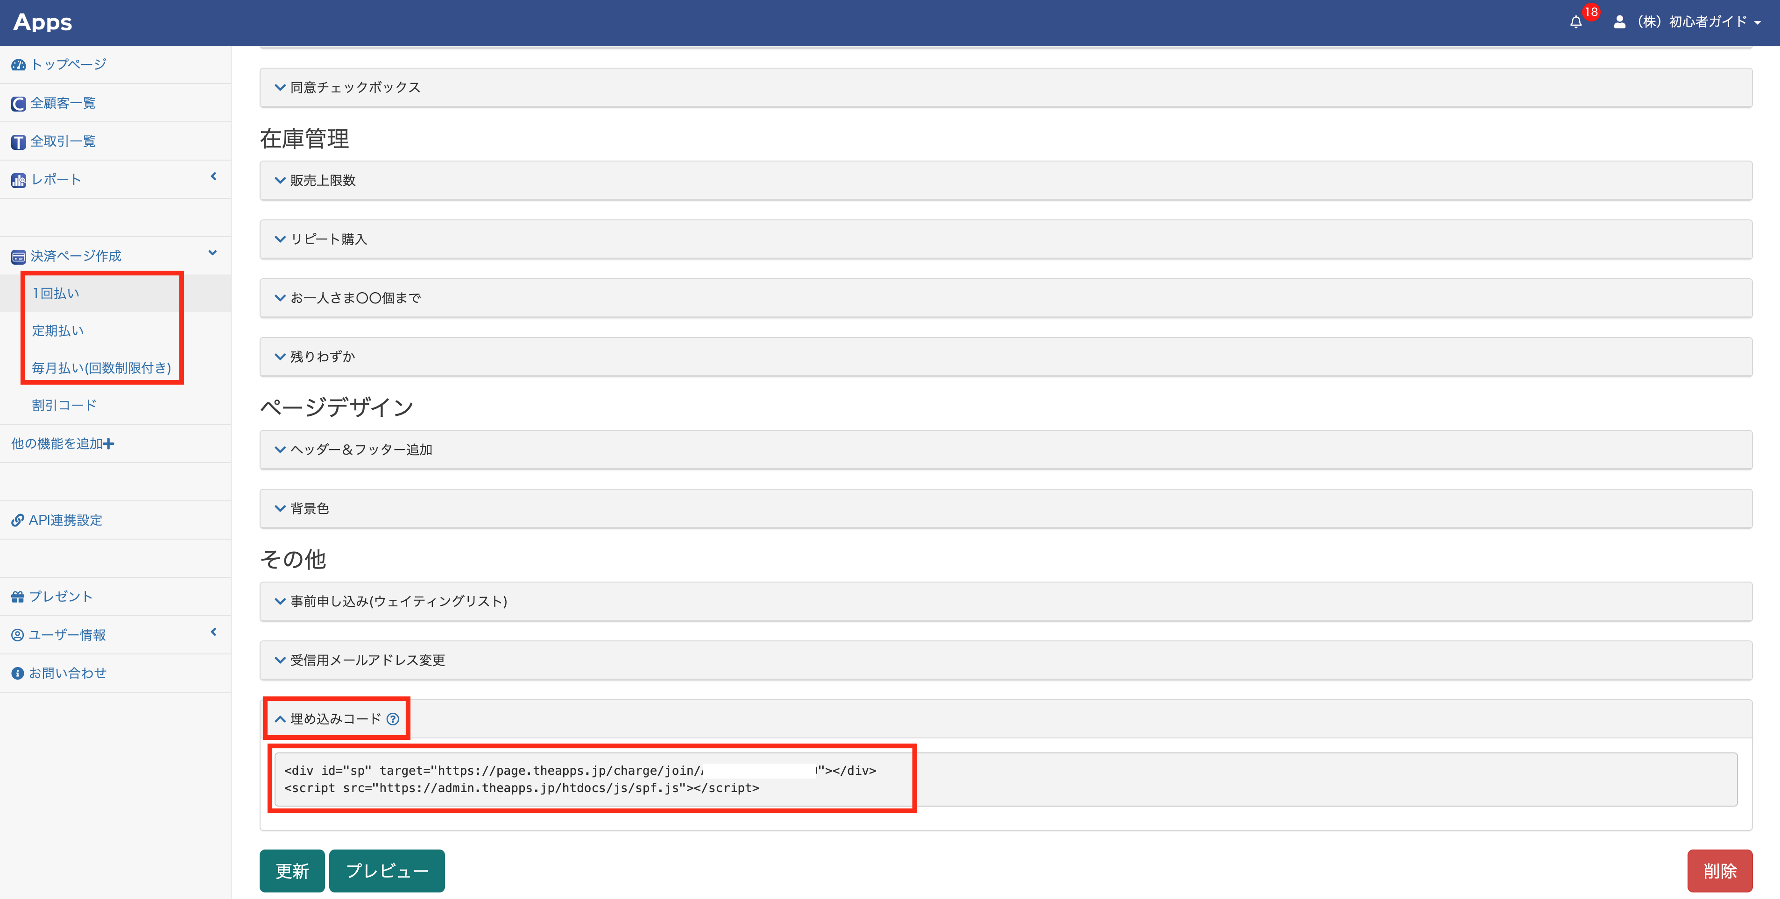
Task: Expand the 背景色 section
Action: 1005,509
